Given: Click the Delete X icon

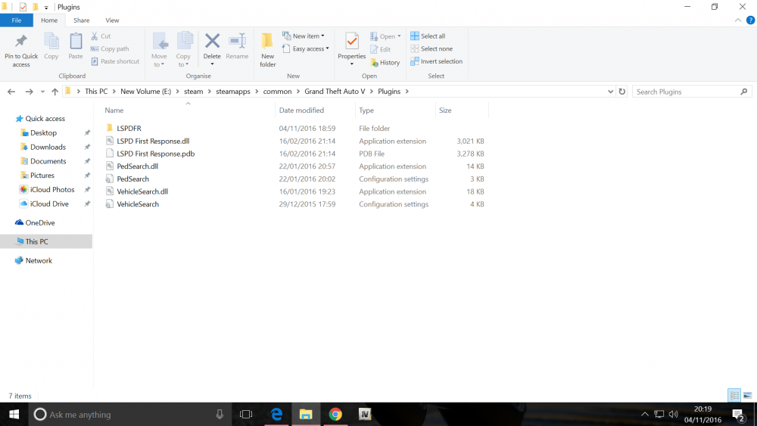Looking at the screenshot, I should click(212, 41).
